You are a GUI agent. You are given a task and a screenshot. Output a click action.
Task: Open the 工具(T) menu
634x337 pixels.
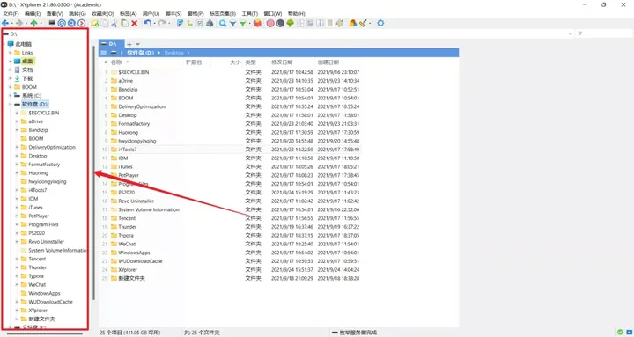(x=249, y=14)
